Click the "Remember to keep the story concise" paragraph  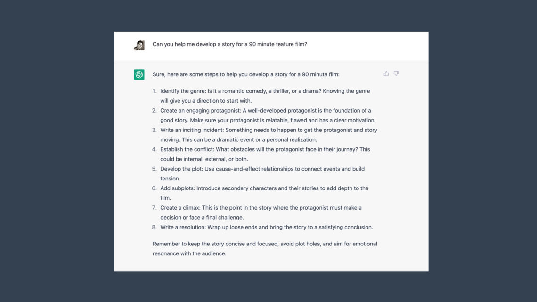[265, 244]
